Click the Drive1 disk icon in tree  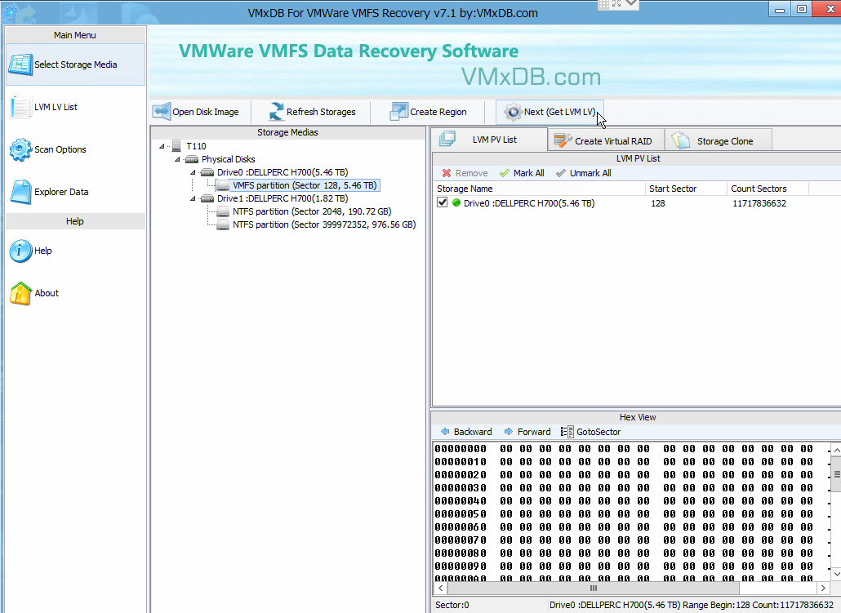click(207, 198)
